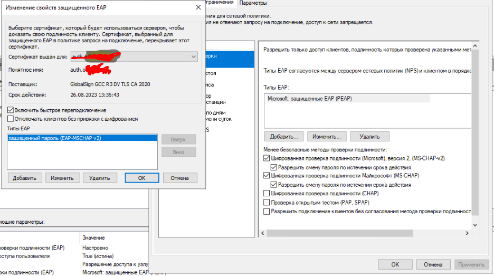Toggle the MS-CHAP-v2 encrypted authentication checkbox

[267, 158]
